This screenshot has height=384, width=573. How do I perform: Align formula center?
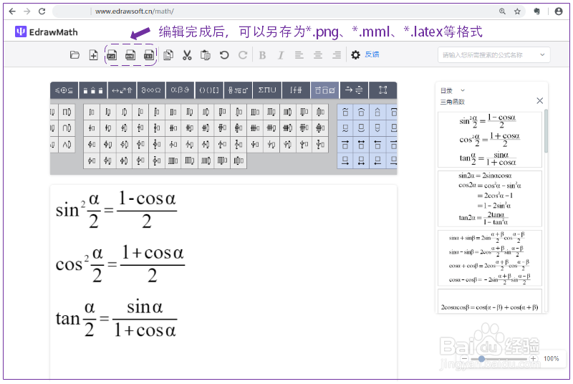point(318,55)
